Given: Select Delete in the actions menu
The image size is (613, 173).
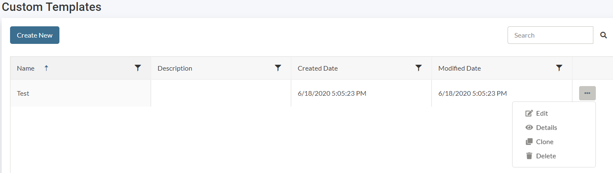Looking at the screenshot, I should [x=546, y=156].
